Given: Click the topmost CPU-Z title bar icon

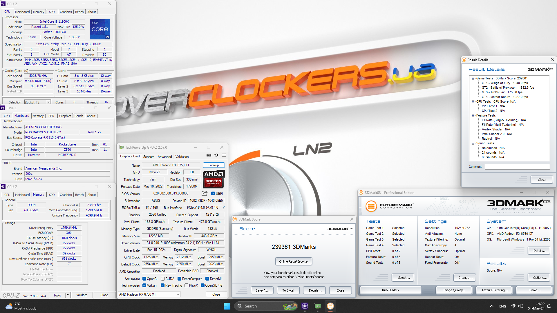Looking at the screenshot, I should pos(3,4).
